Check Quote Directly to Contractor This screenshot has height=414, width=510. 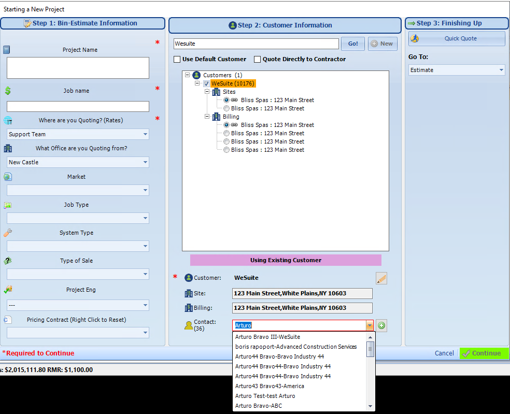click(x=257, y=59)
